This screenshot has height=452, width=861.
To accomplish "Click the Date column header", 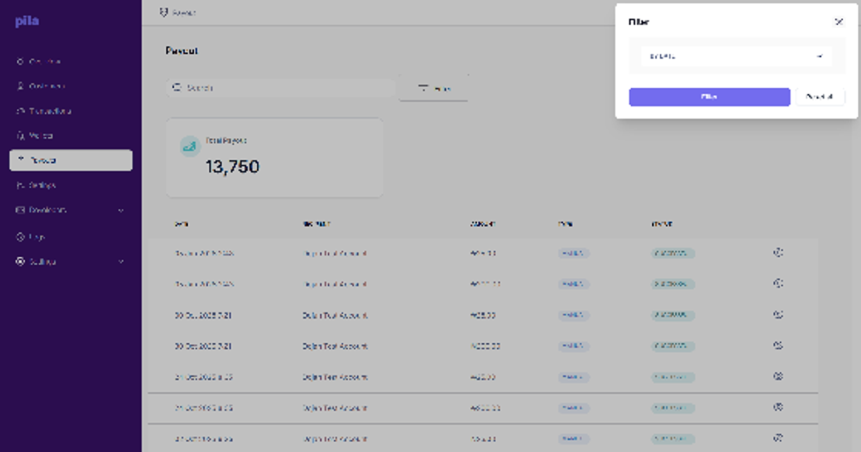I will tap(181, 224).
